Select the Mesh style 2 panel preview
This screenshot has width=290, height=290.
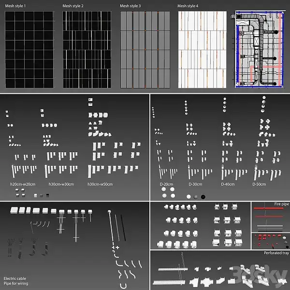point(87,50)
